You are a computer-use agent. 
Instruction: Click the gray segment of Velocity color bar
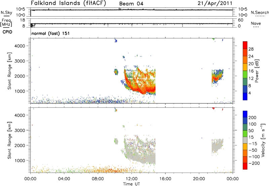(245, 140)
